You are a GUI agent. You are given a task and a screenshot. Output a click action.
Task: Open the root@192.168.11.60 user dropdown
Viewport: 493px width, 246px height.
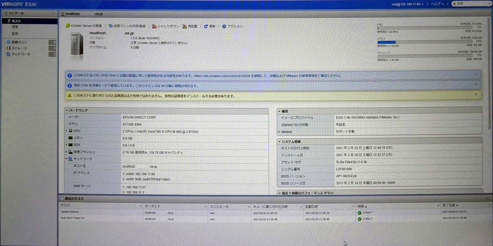(407, 4)
